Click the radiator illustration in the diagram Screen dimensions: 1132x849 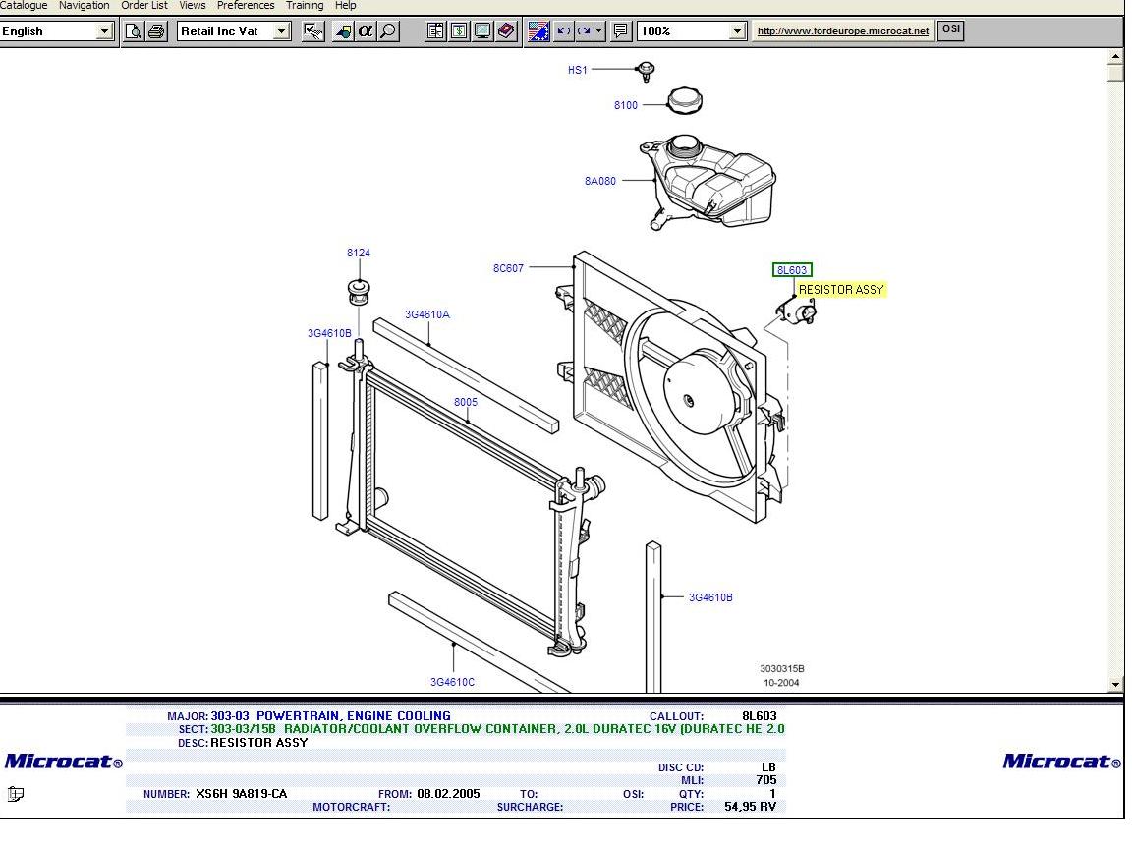coord(470,498)
